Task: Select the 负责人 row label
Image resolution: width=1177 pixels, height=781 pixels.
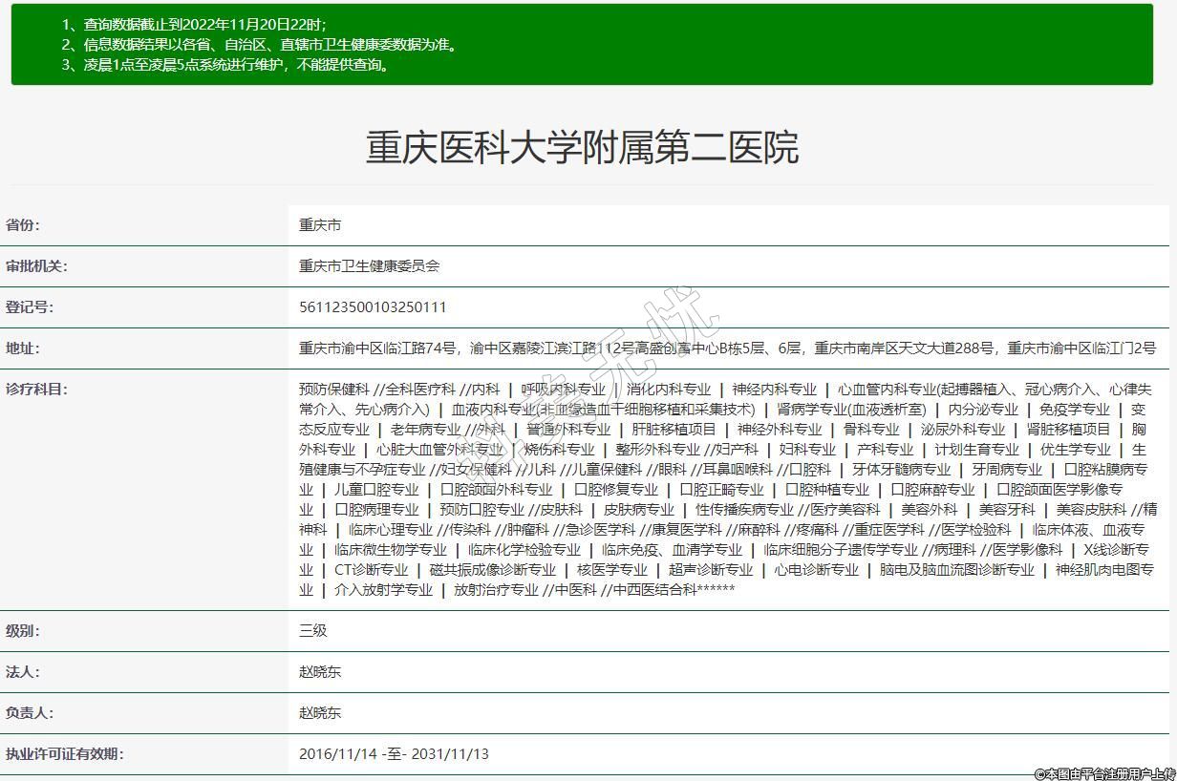Action: (30, 713)
